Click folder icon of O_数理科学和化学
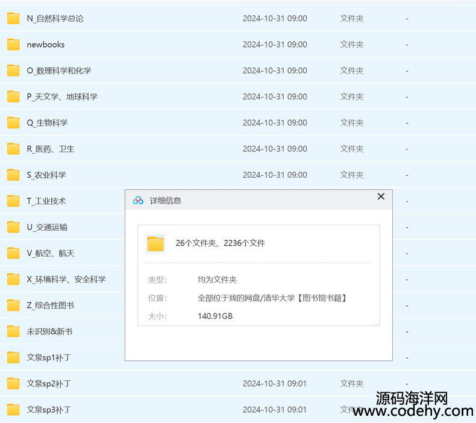 [13, 70]
